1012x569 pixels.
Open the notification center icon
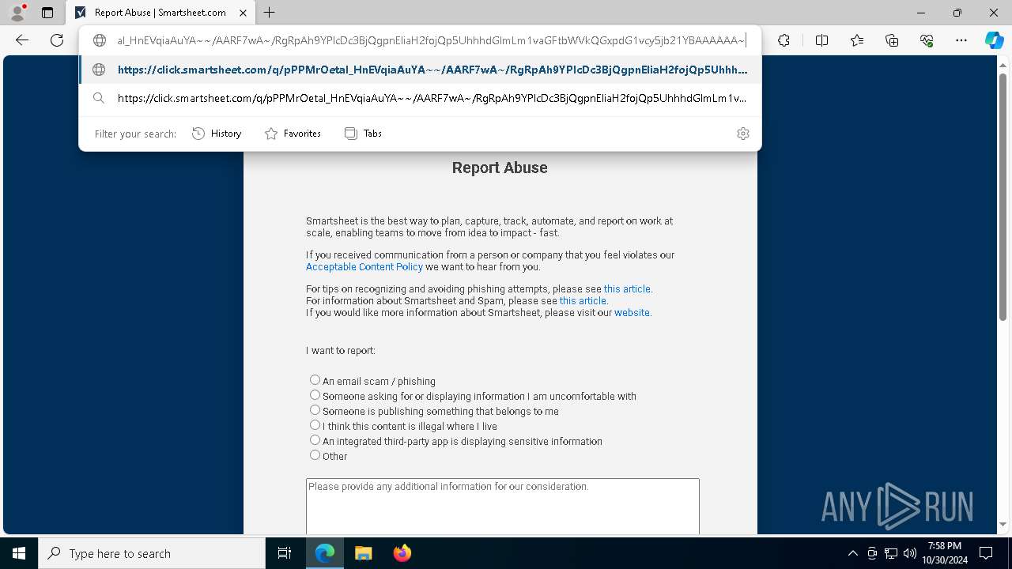click(x=986, y=553)
